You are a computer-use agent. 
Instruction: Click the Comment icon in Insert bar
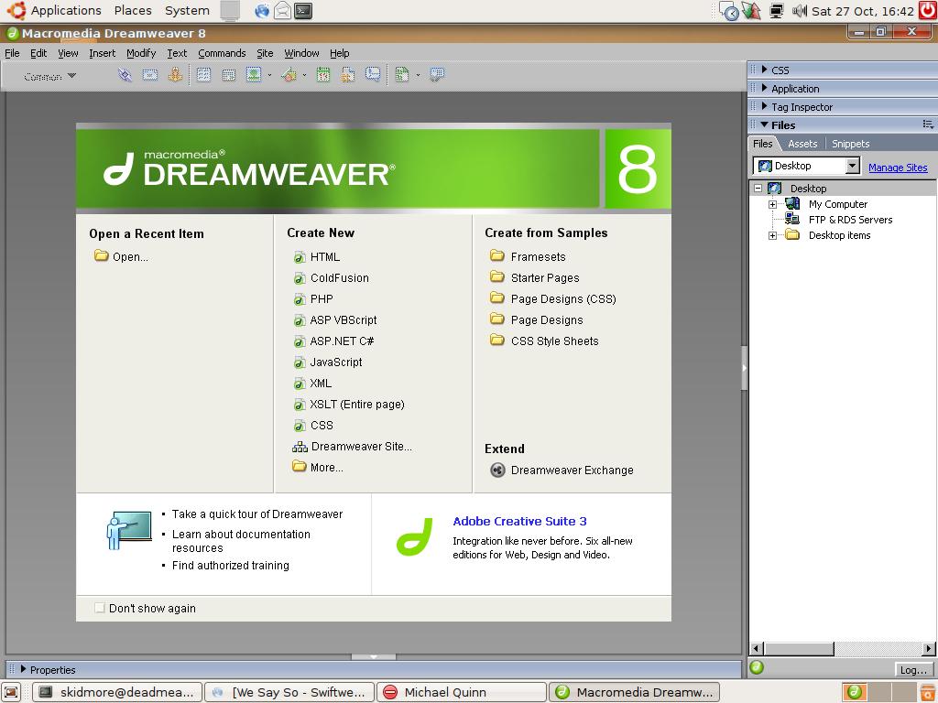coord(373,75)
